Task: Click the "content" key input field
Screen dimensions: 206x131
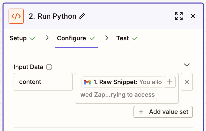Action: click(43, 82)
